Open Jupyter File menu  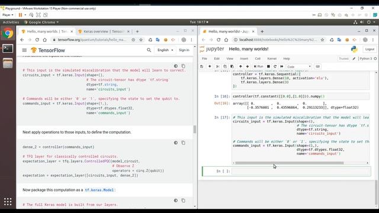204,59
